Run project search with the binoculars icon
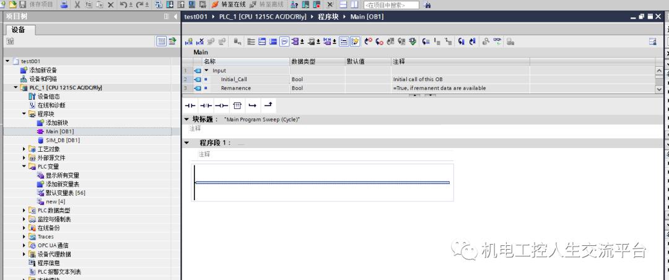 click(427, 5)
